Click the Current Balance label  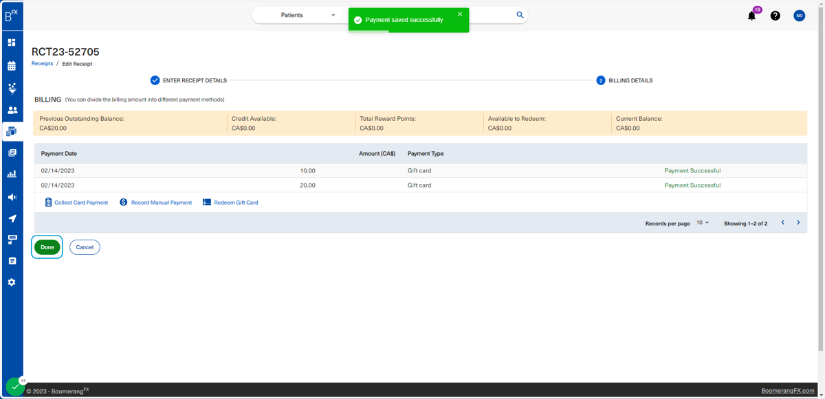point(639,119)
